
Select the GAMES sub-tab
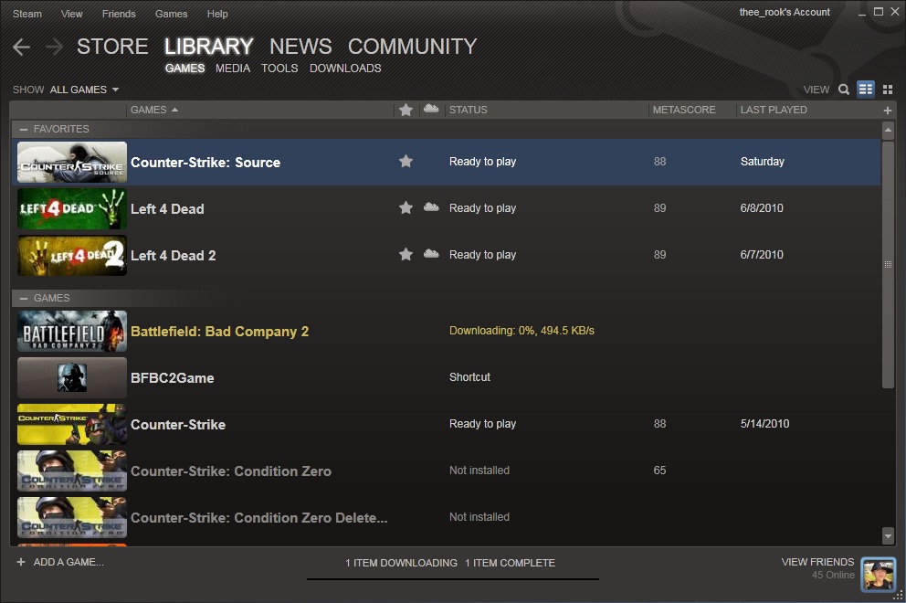click(x=184, y=69)
